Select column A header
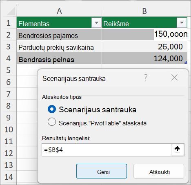 coord(59,11)
